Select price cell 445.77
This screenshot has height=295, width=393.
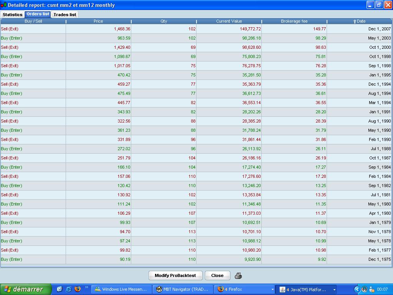click(x=98, y=103)
